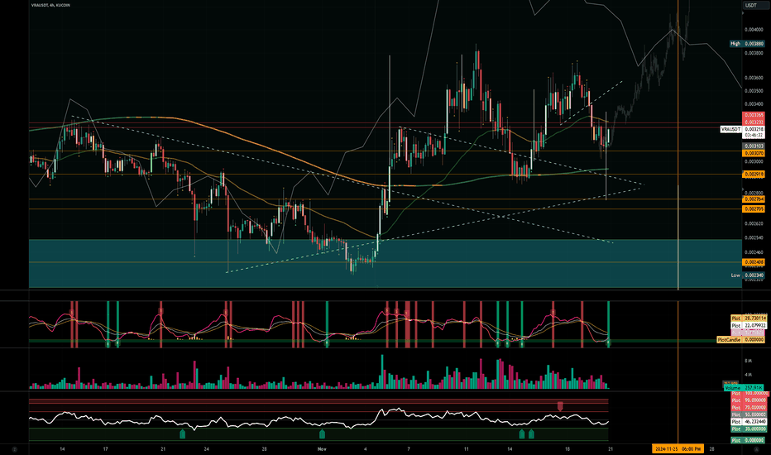Image resolution: width=771 pixels, height=455 pixels.
Task: Click the 17 date on time axis
Action: coord(105,449)
